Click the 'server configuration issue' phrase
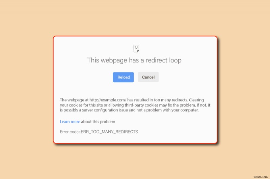This screenshot has height=179, width=270. 105,110
